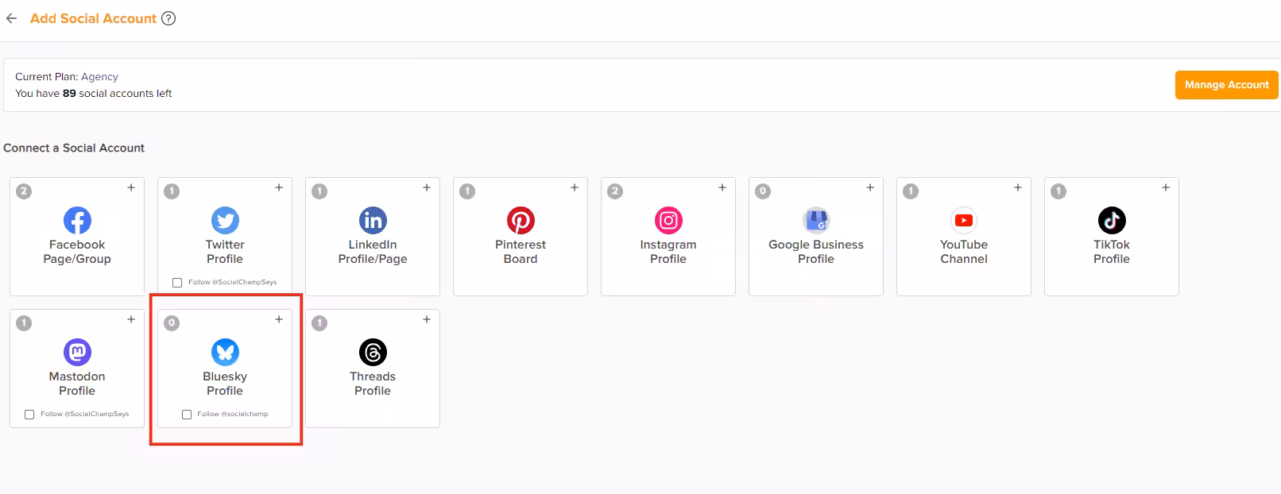Click the Pinterest Board label

tap(521, 252)
